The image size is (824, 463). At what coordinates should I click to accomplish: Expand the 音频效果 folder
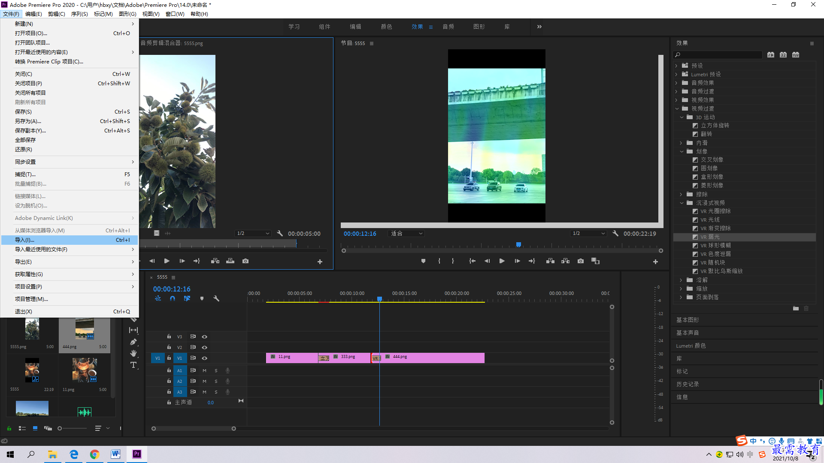[676, 83]
